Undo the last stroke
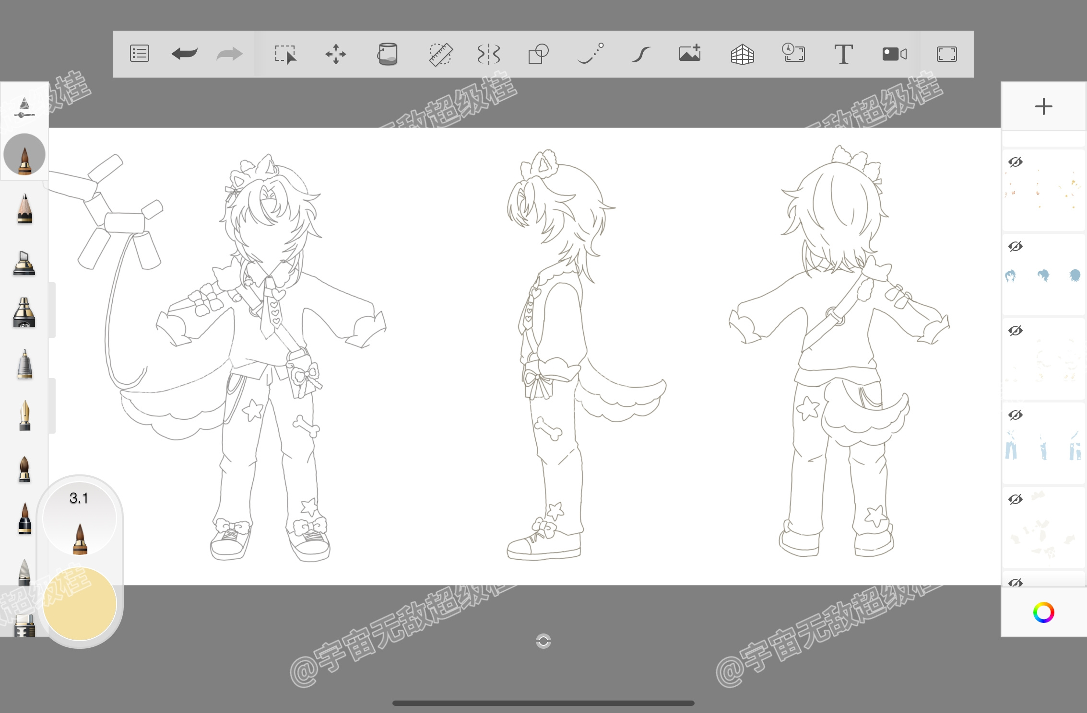1087x713 pixels. 184,54
